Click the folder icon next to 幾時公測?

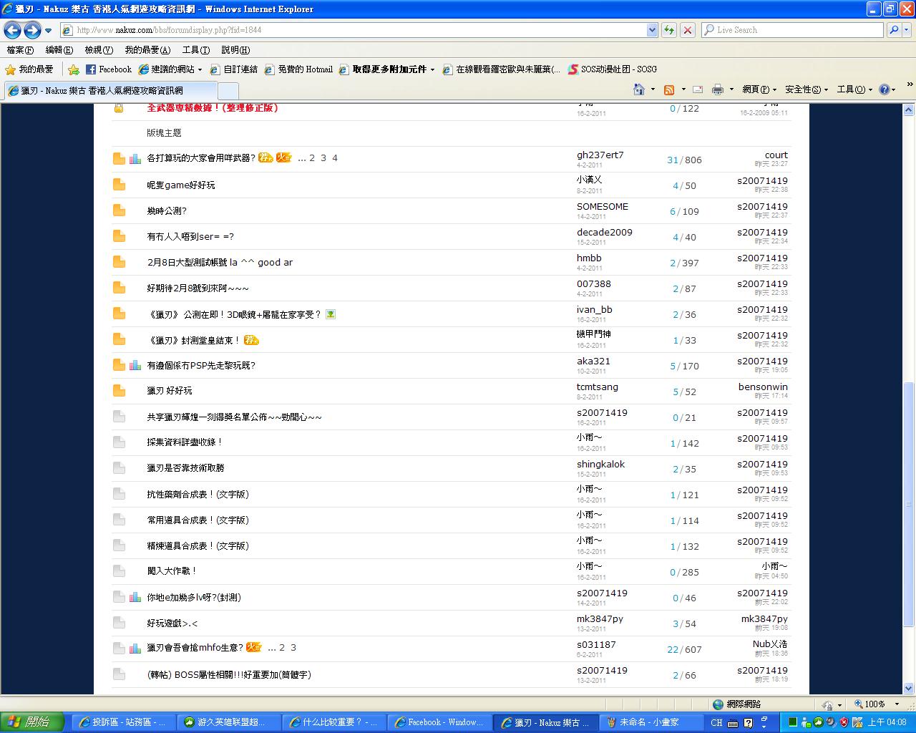pyautogui.click(x=119, y=210)
